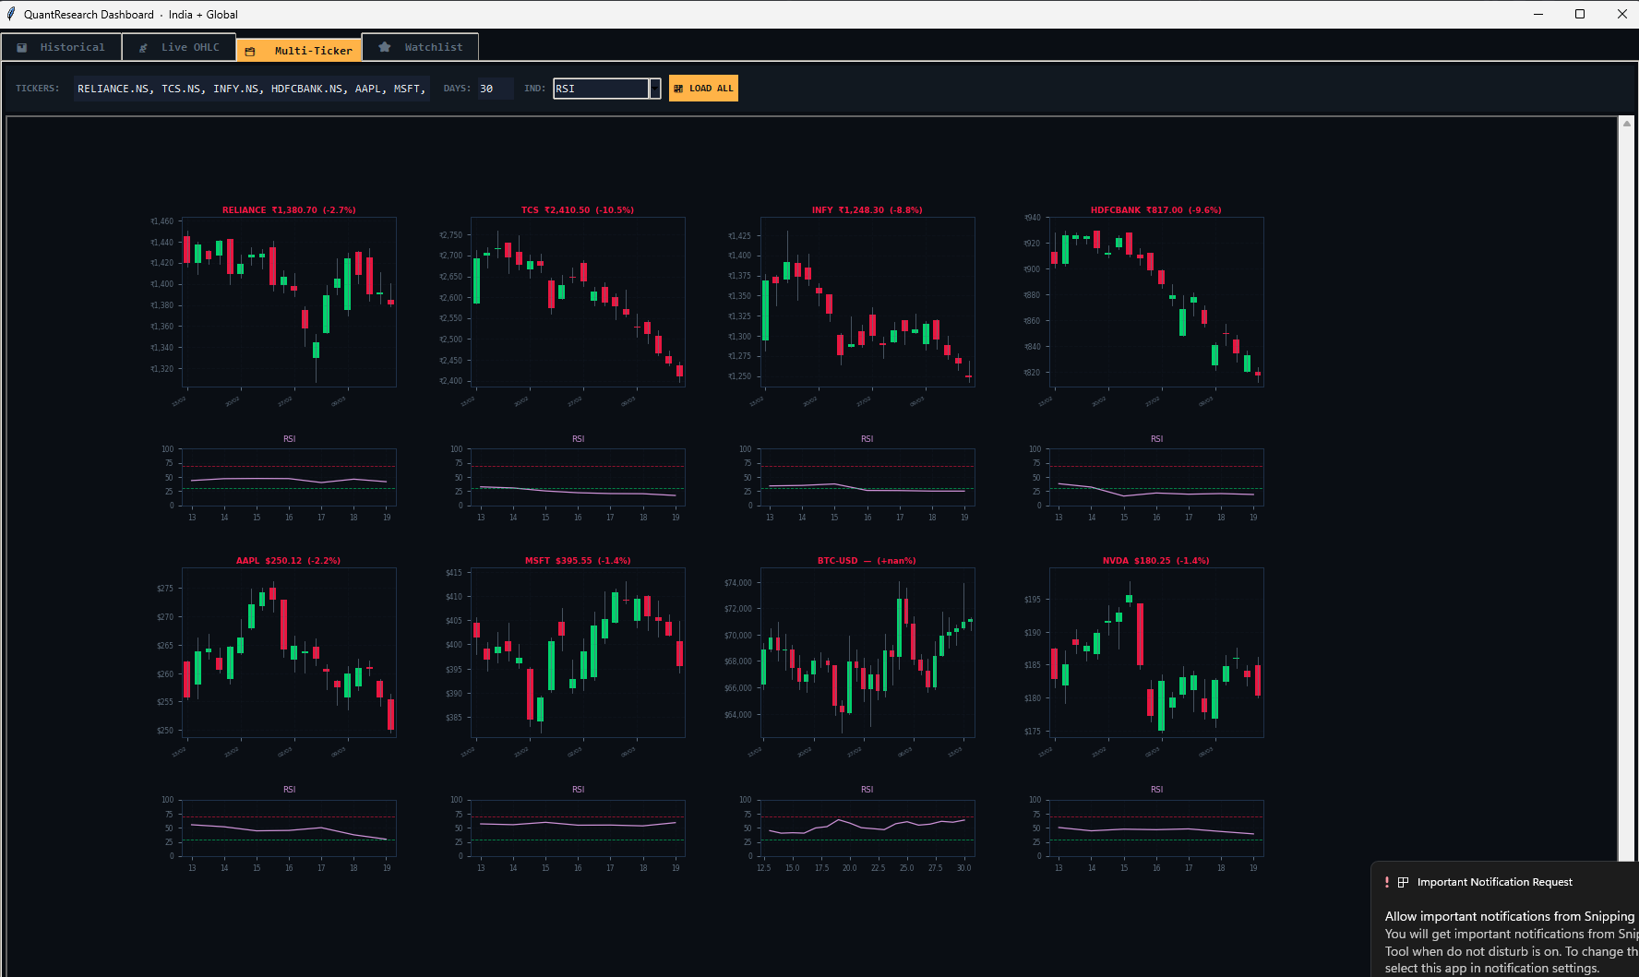
Task: Select the Watchlist star icon
Action: [382, 46]
